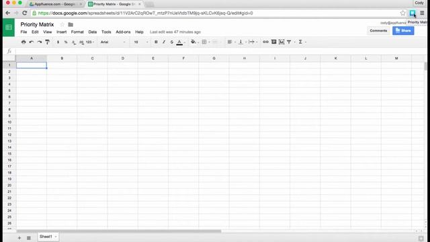Click the move-to-folder icon
Viewport: 430px width, 242px height.
click(71, 25)
